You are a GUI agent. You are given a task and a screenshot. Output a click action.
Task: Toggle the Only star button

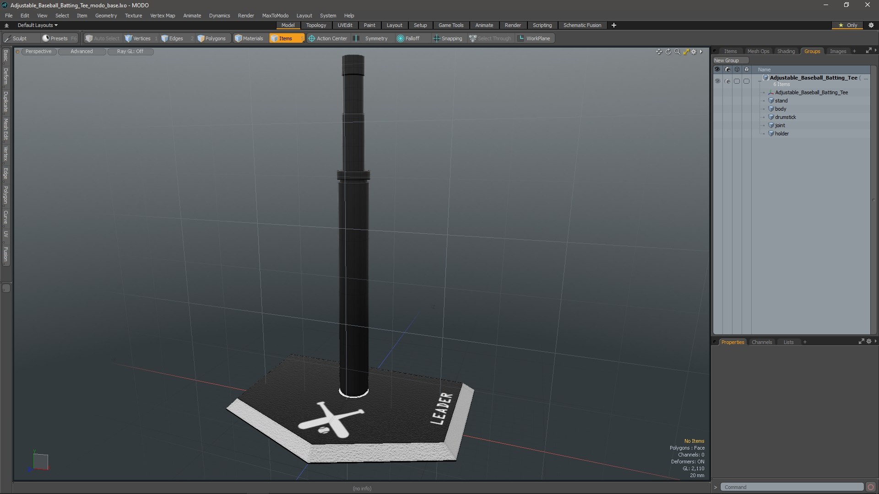(847, 25)
